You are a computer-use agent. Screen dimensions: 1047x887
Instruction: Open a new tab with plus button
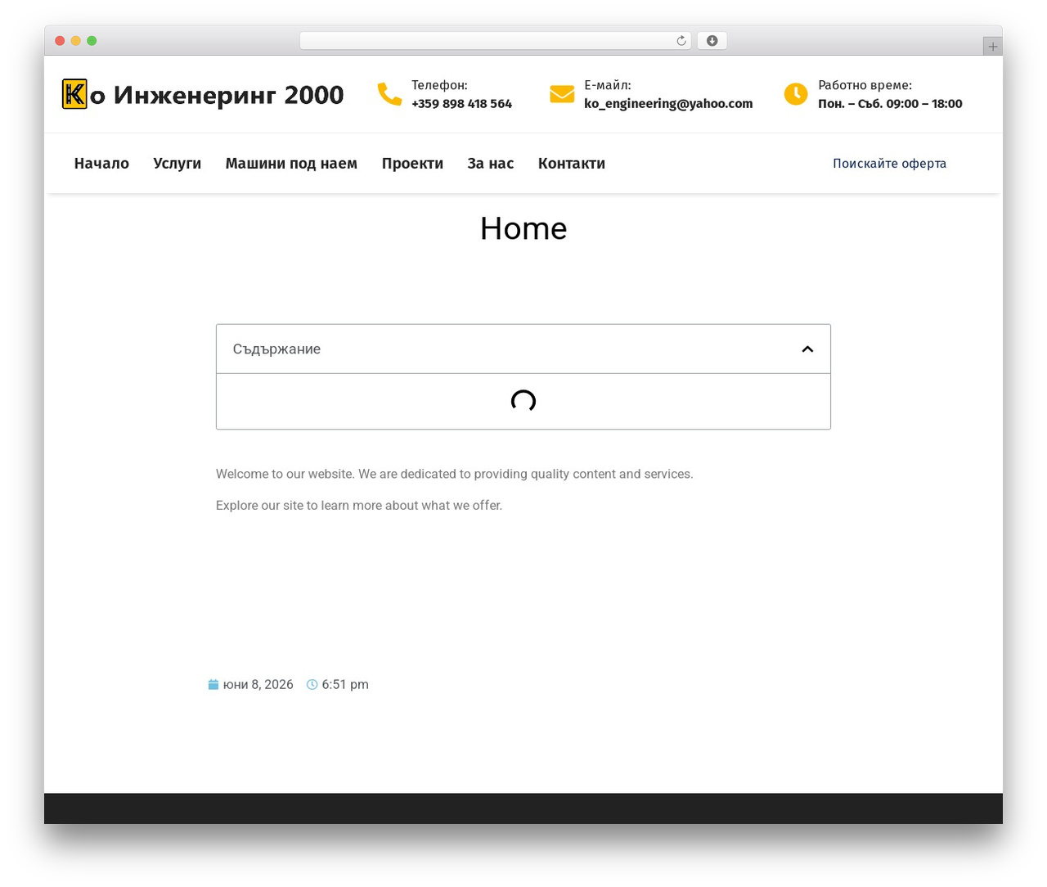click(x=993, y=47)
